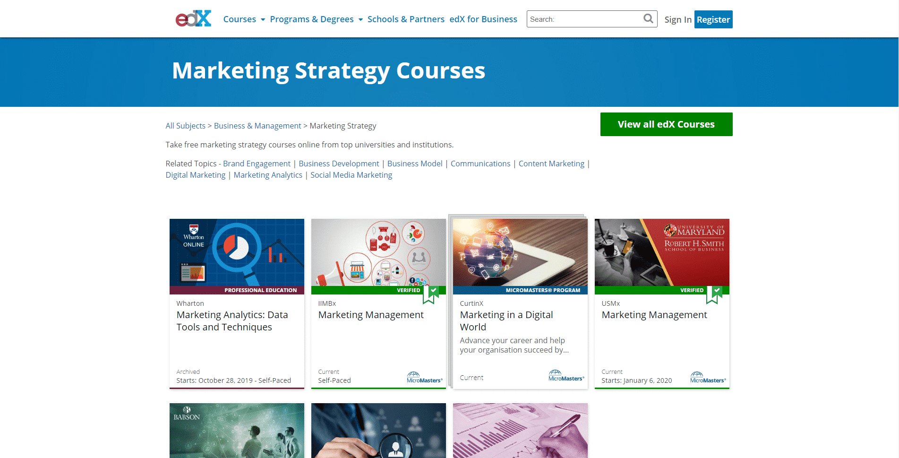Click MicroMasters logo on Marketing in a Digital World card
Image resolution: width=899 pixels, height=458 pixels.
(566, 376)
